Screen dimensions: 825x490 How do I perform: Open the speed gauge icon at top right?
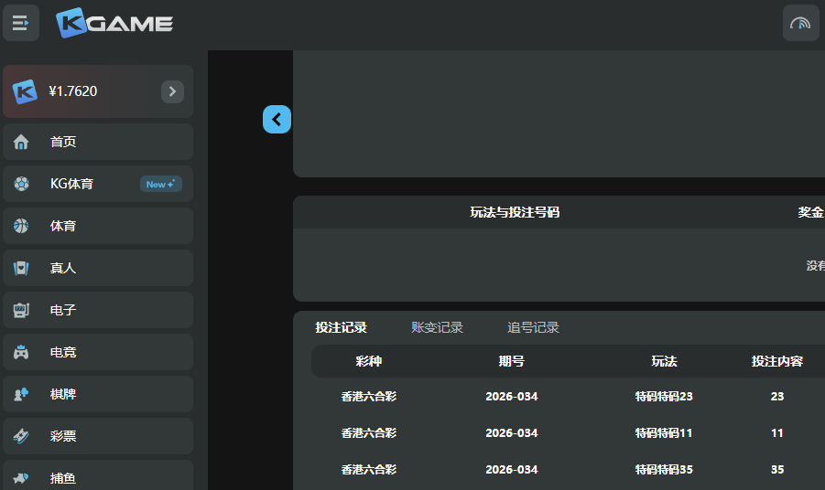tap(800, 23)
